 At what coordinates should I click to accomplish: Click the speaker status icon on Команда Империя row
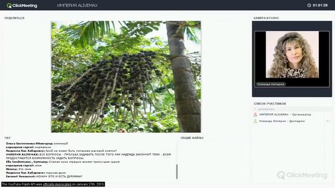[x=329, y=121]
